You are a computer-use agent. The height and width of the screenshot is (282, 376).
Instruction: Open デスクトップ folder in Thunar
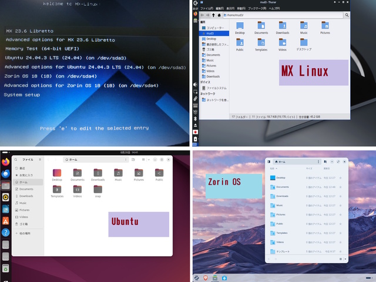tap(304, 42)
